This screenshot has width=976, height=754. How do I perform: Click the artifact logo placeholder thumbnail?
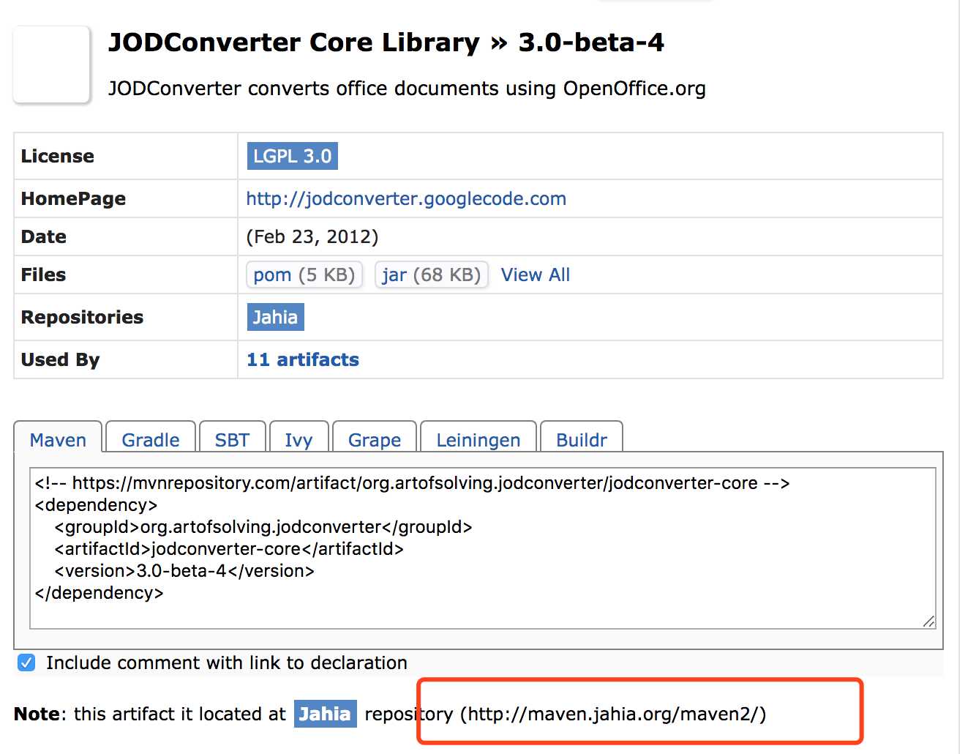(x=51, y=64)
